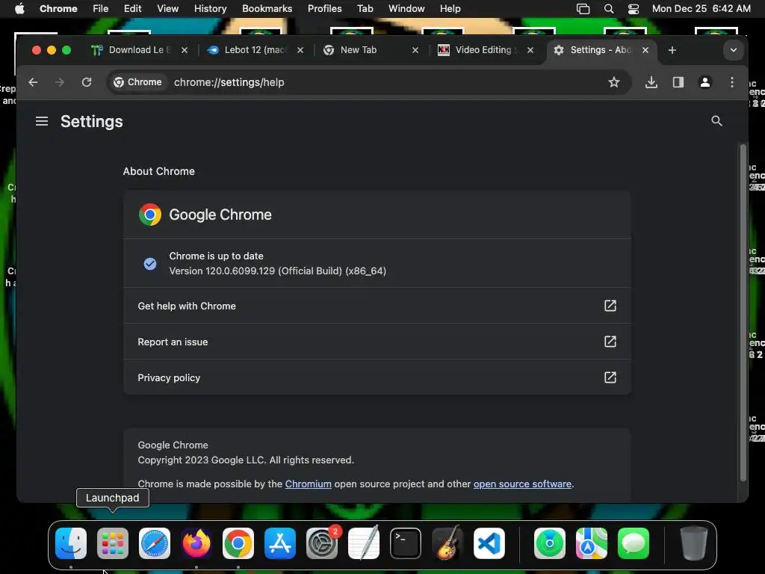Open the Tab menu in menu bar

click(x=365, y=8)
